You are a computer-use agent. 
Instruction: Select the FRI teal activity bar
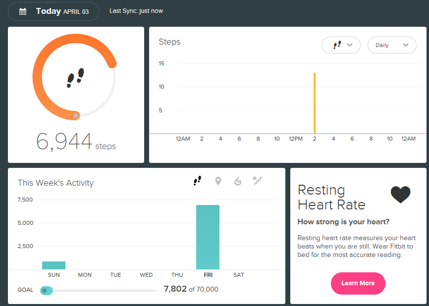[x=208, y=237]
